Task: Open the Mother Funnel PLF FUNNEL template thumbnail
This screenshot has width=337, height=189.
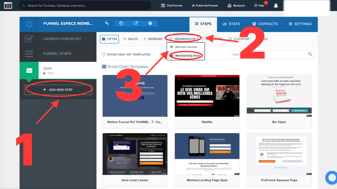Action: (135, 96)
